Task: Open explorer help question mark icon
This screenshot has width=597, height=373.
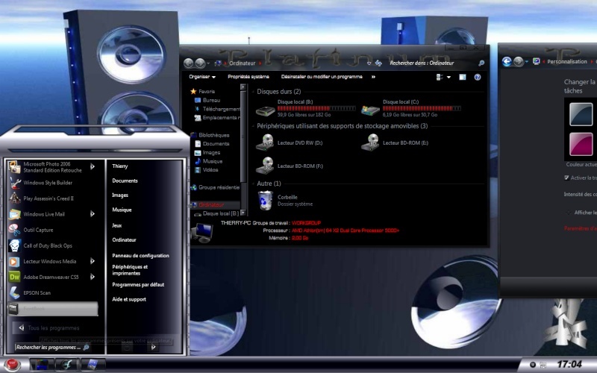Action: (478, 78)
